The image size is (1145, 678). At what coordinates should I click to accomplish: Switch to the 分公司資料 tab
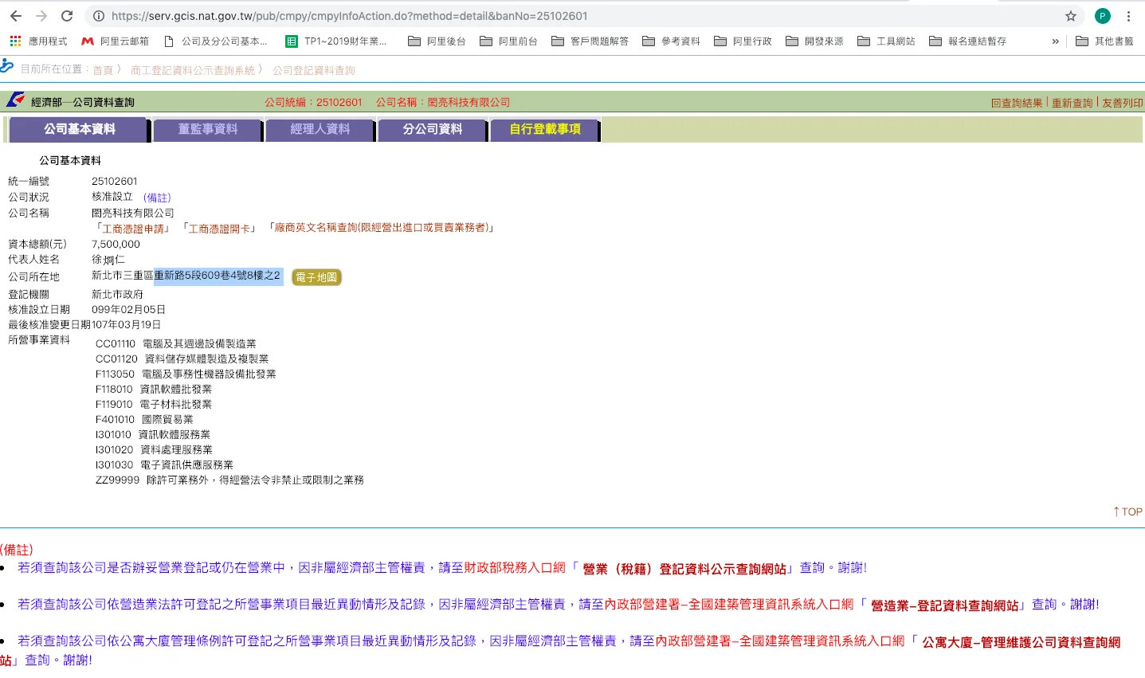[x=432, y=129]
